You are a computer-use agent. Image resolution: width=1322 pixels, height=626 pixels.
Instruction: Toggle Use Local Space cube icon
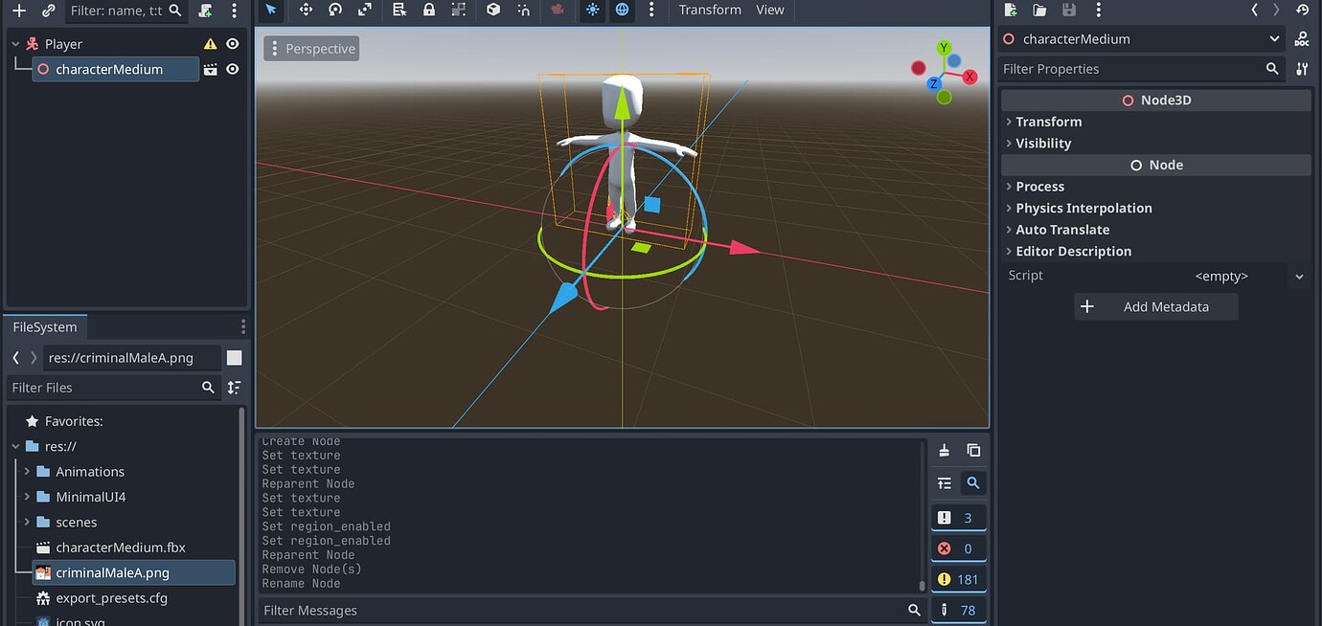click(x=493, y=10)
